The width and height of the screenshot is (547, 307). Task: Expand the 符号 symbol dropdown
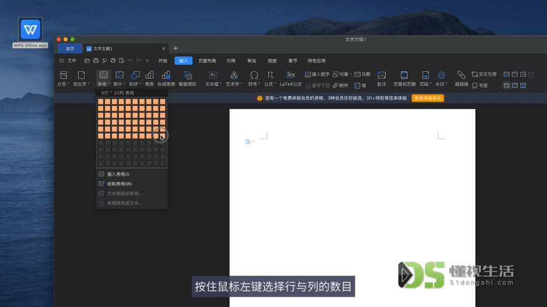click(254, 78)
